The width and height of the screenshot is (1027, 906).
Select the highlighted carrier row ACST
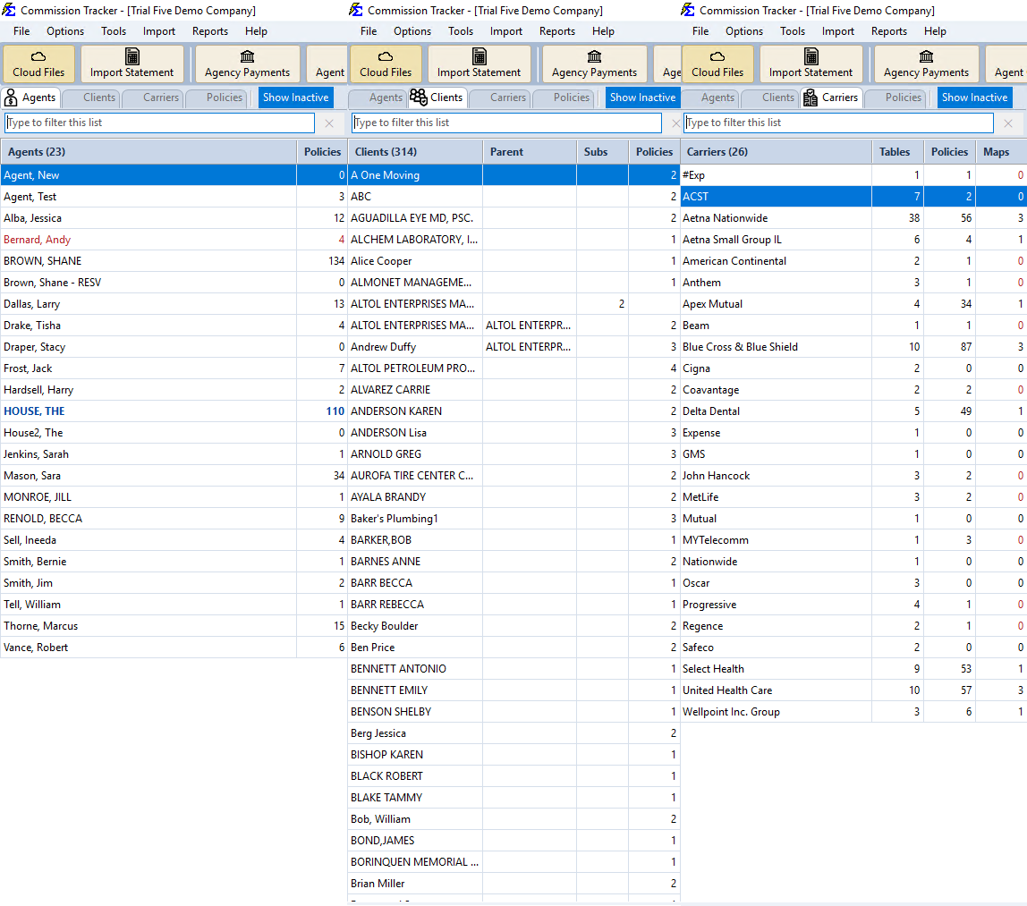click(x=854, y=197)
